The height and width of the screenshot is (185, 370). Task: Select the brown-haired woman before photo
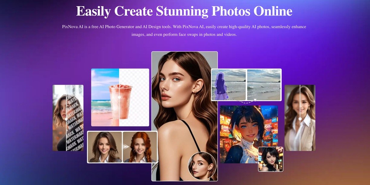[x=105, y=147]
